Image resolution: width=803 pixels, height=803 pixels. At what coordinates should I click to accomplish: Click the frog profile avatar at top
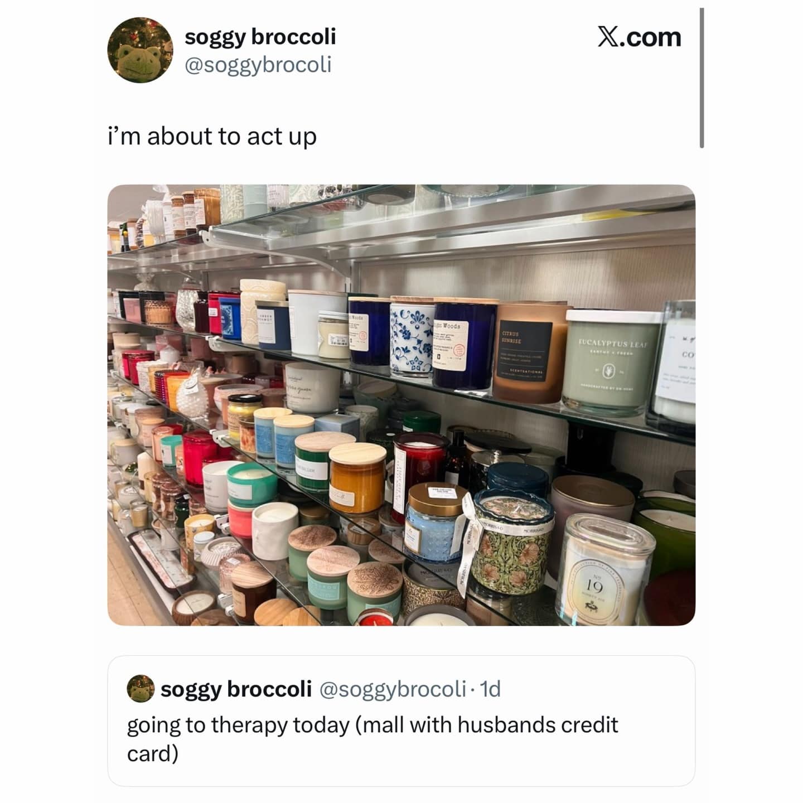pos(140,50)
